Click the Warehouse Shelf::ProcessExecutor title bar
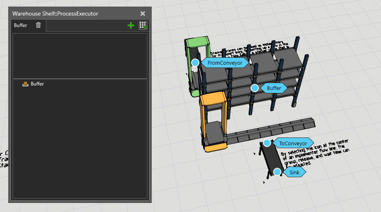The height and width of the screenshot is (212, 381). click(x=74, y=14)
